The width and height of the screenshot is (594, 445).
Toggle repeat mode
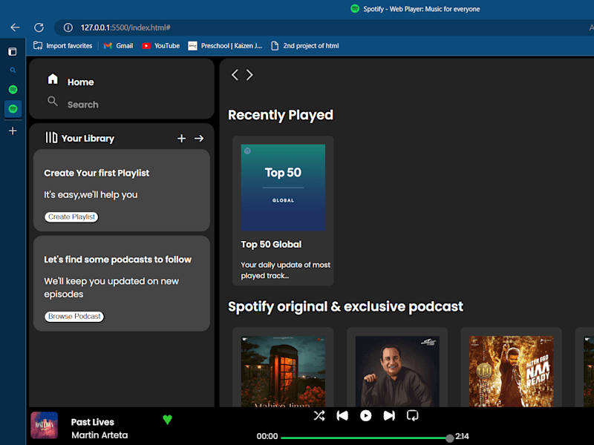pos(413,416)
